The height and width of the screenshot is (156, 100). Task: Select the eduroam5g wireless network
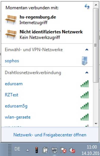pyautogui.click(x=47, y=106)
